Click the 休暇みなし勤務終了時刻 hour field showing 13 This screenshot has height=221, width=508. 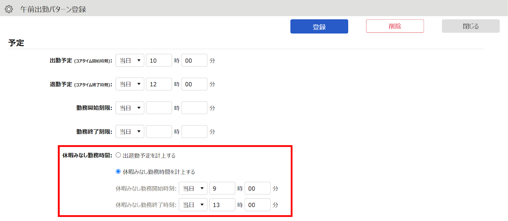(x=222, y=205)
